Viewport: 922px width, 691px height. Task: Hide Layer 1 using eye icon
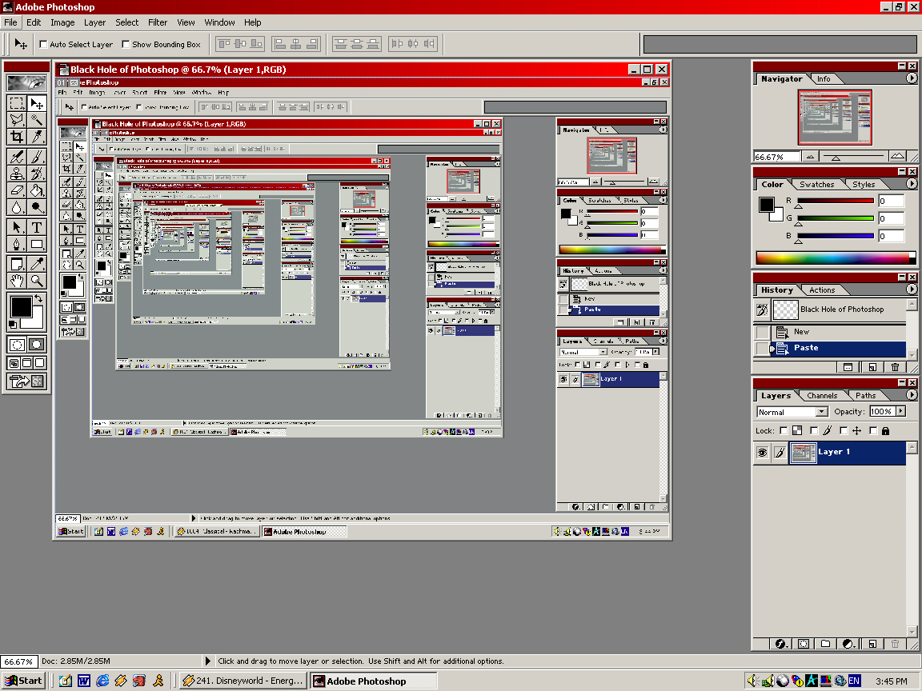click(x=762, y=453)
